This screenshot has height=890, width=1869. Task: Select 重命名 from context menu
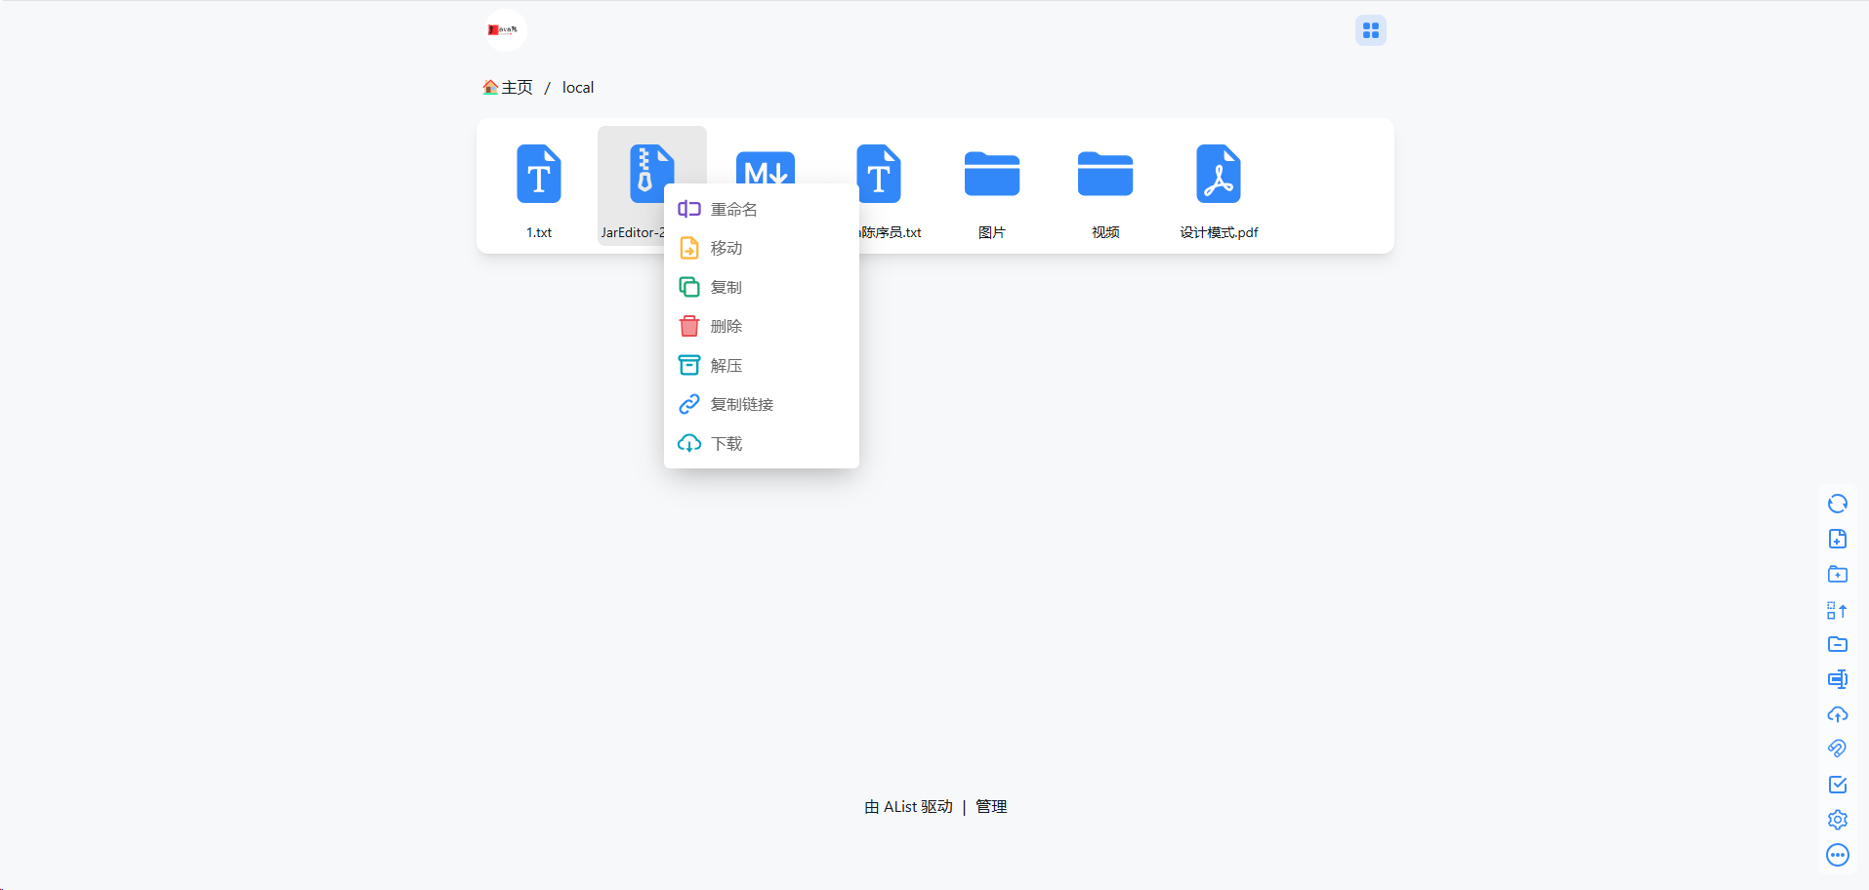[x=762, y=209]
